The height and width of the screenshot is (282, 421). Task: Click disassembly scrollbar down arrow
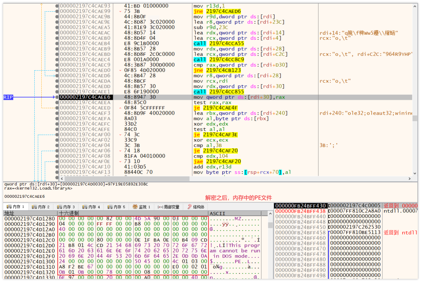(415, 173)
